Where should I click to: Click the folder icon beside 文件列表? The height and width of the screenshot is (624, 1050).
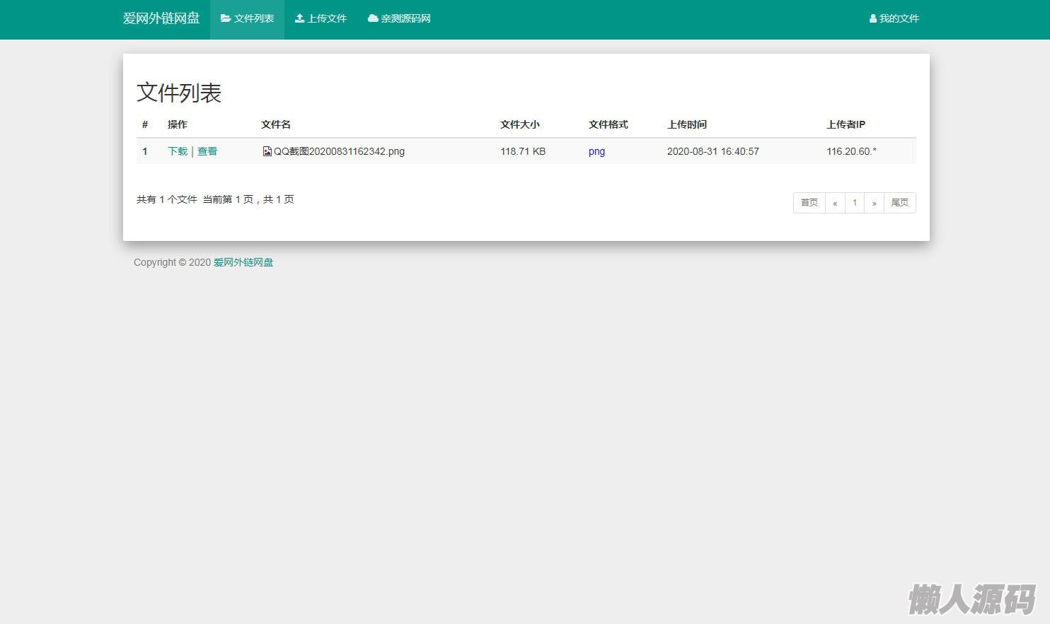[x=226, y=18]
